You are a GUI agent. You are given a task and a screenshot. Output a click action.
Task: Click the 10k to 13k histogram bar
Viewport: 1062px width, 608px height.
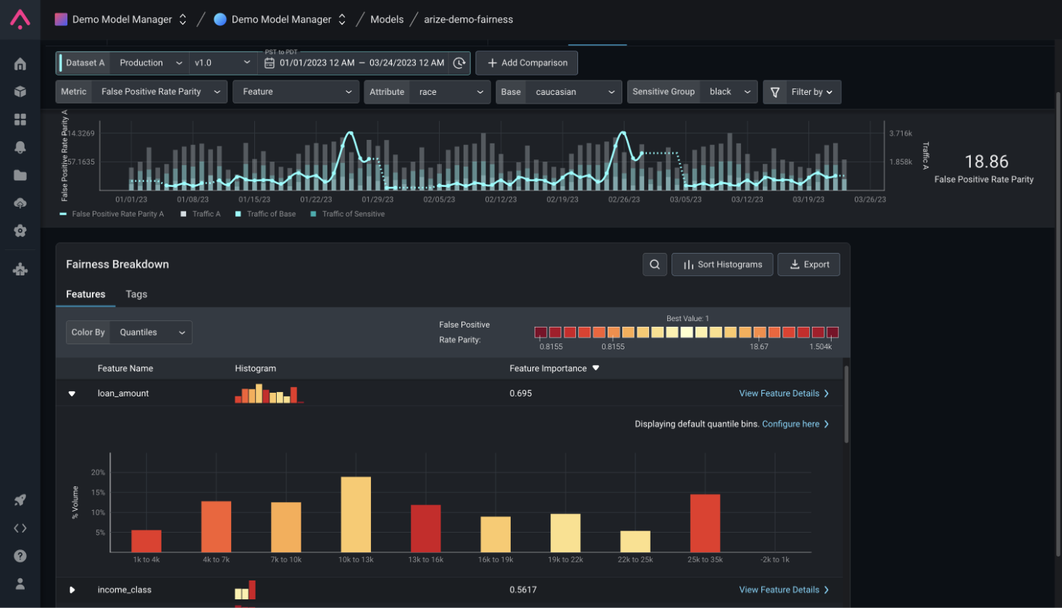356,515
